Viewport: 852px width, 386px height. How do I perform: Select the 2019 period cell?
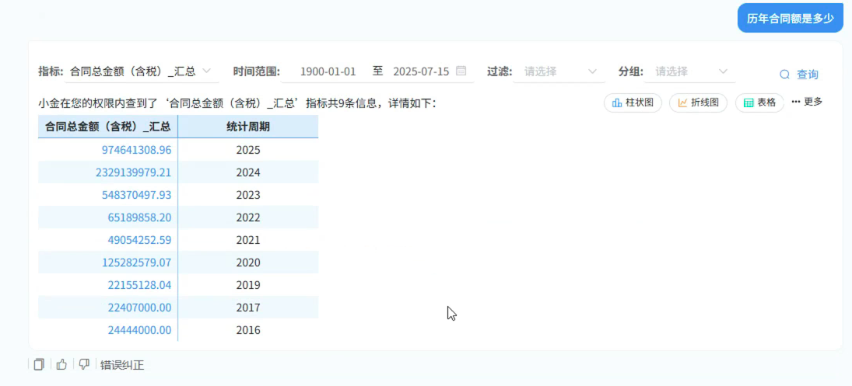pyautogui.click(x=248, y=285)
